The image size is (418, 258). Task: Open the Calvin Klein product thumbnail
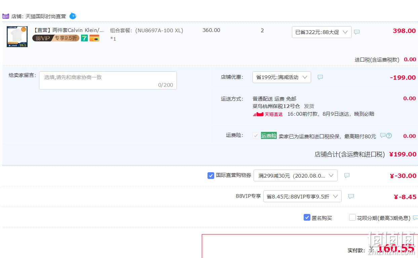pos(17,37)
